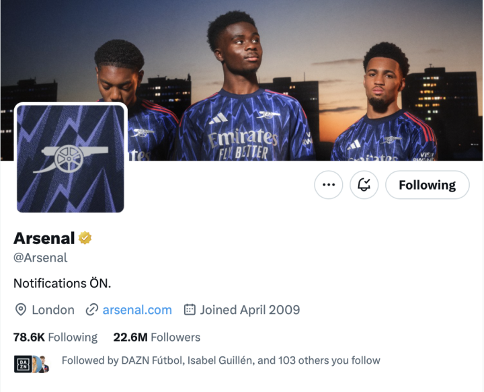Click the 'Notifications ÖN.' bio text
Viewport: 484px width, 392px height.
[x=63, y=283]
